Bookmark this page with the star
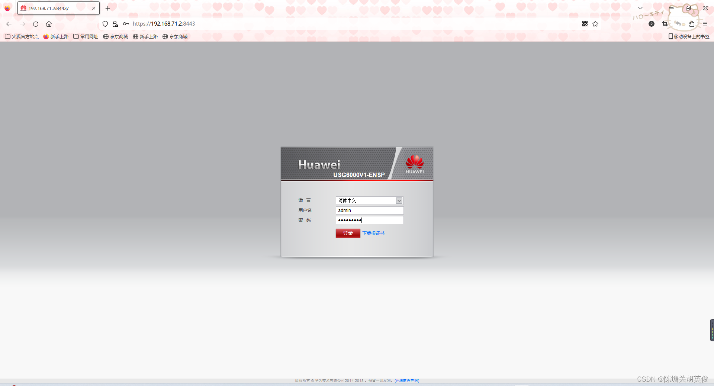This screenshot has height=386, width=714. 595,24
